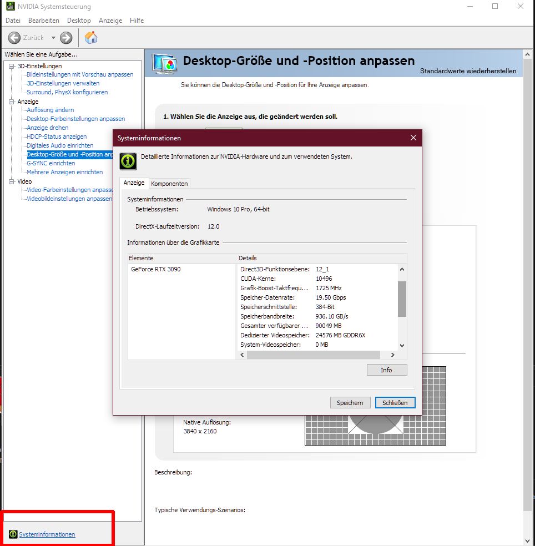Select Desktop-Größe und -Position anpassen item

(x=70, y=154)
